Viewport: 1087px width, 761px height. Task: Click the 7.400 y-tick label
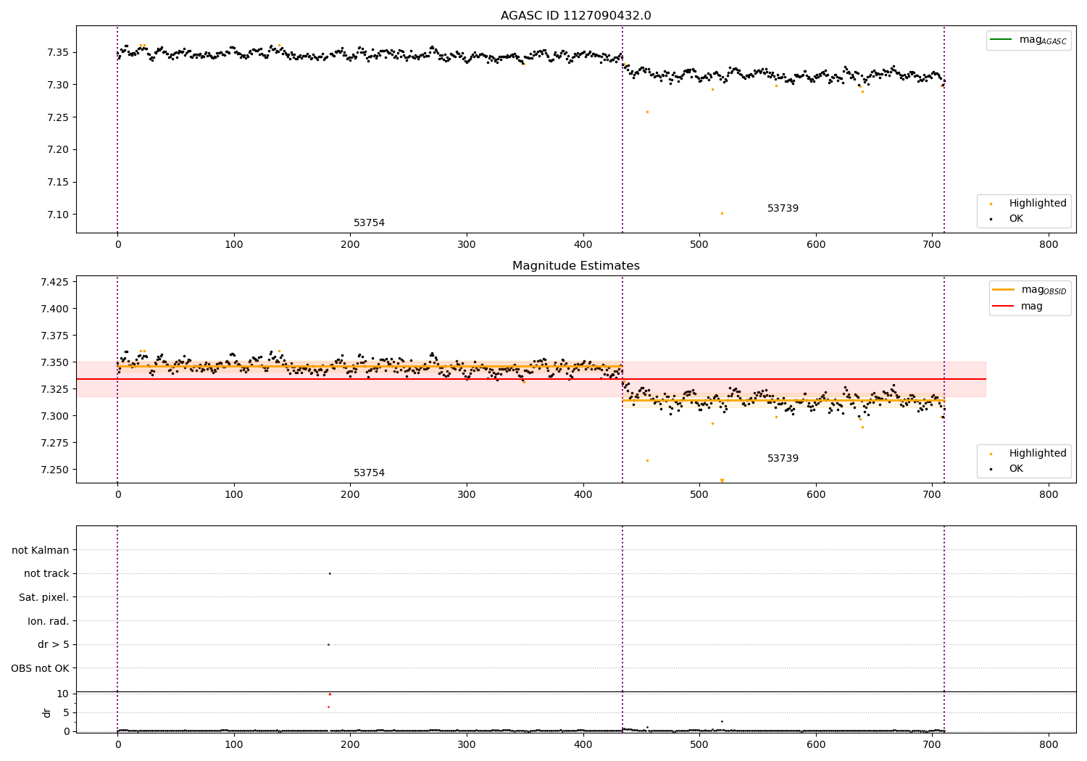tap(54, 309)
